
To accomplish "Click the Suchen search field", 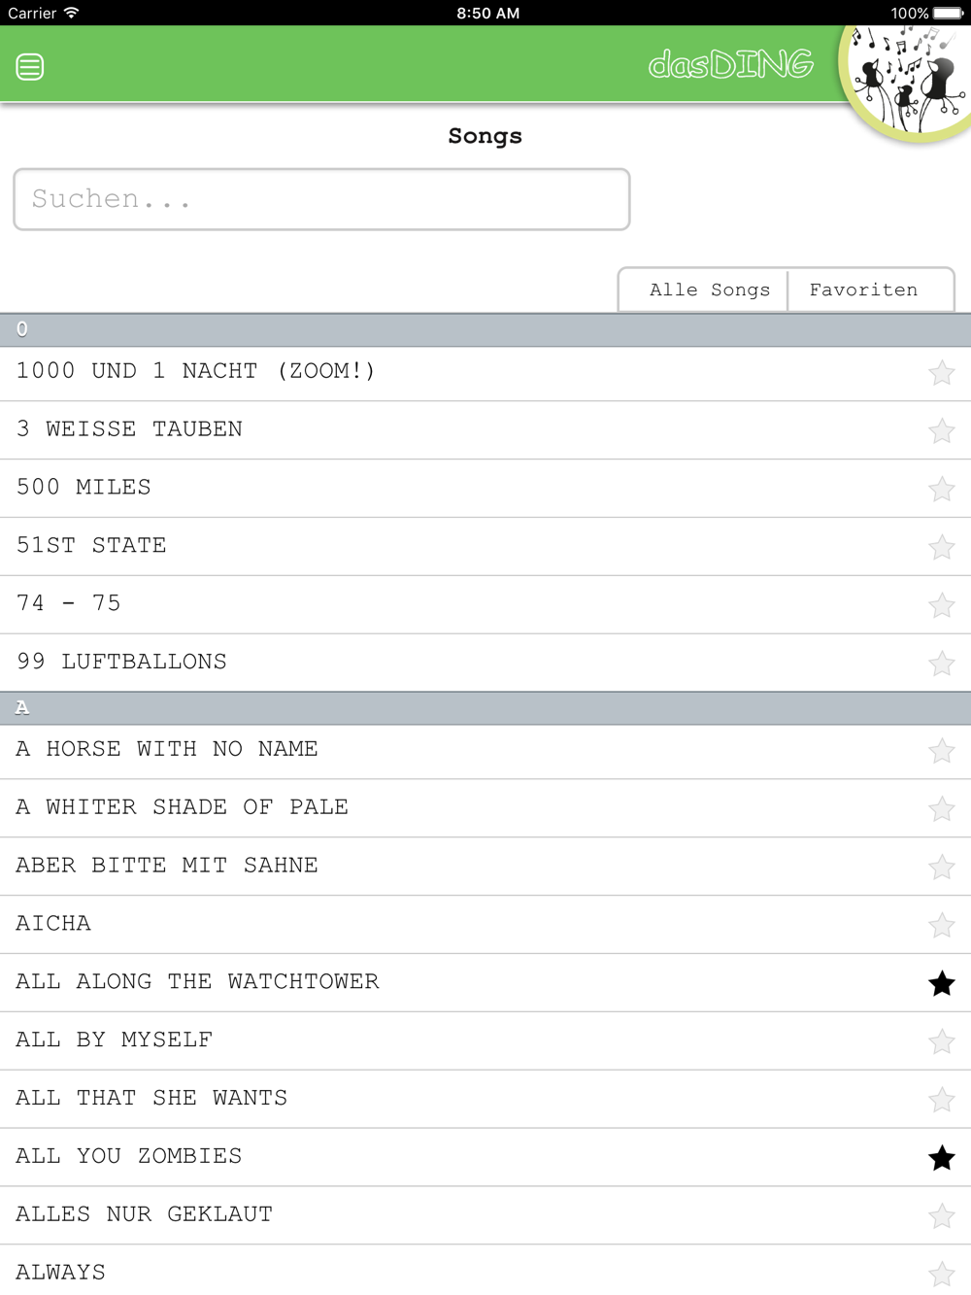I will pos(321,199).
